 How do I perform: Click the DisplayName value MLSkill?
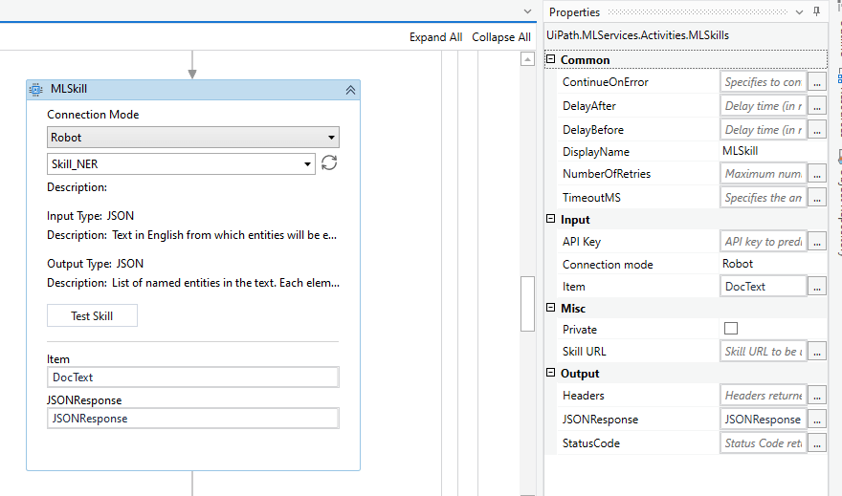pos(740,151)
